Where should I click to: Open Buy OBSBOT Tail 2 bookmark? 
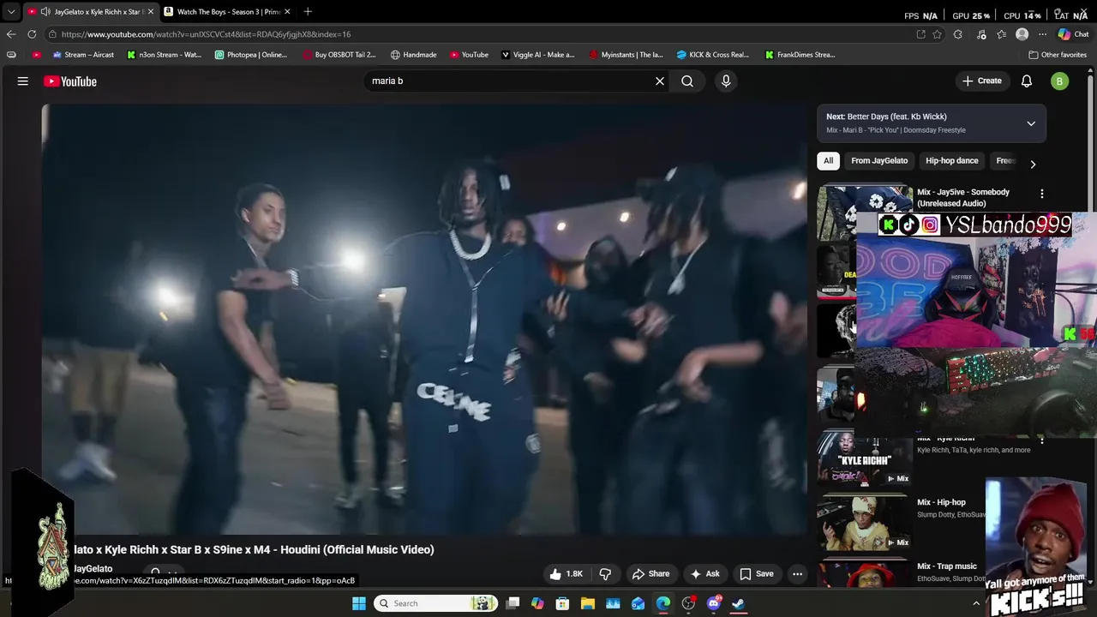pyautogui.click(x=339, y=55)
